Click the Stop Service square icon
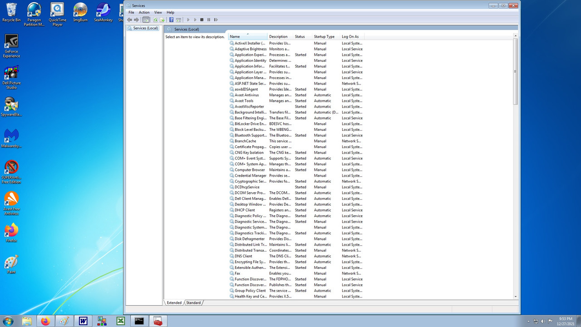The image size is (581, 327). pos(202,20)
